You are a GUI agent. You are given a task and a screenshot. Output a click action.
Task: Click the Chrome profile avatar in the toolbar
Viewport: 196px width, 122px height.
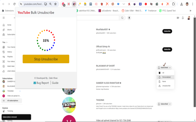pos(187,4)
